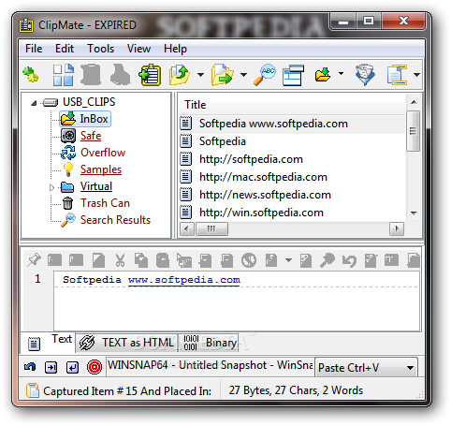Viewport: 451px width, 426px height.
Task: Create a new clip with the clipboard-plus icon
Action: [150, 75]
